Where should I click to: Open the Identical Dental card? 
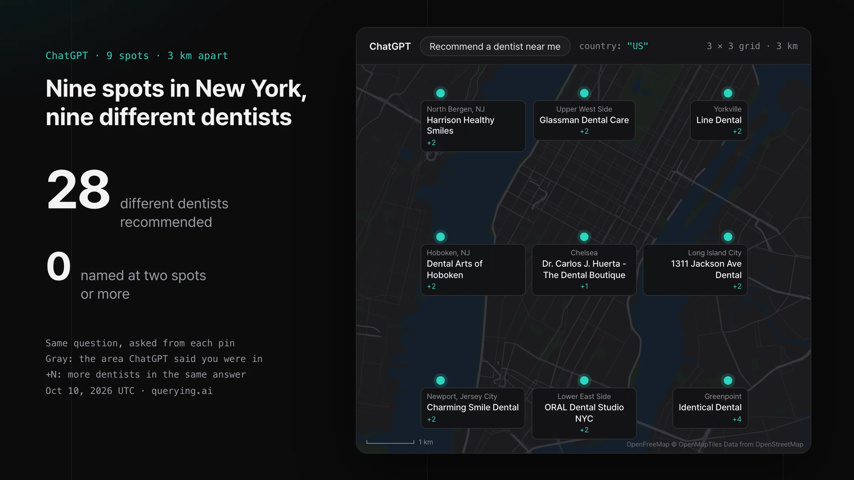point(710,408)
